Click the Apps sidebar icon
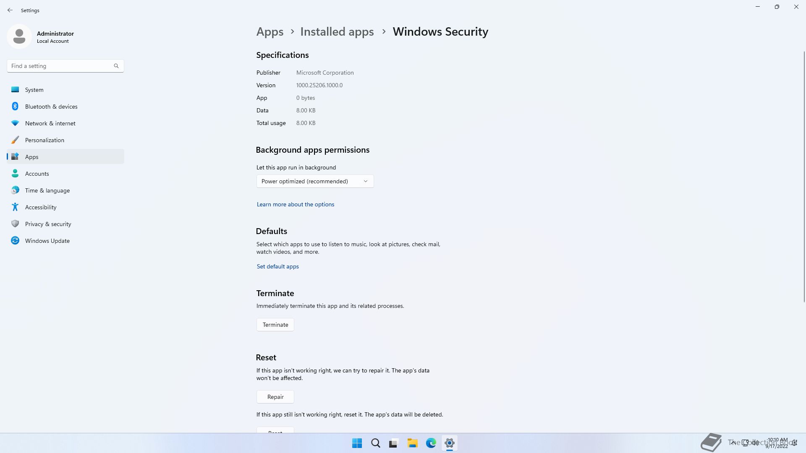The image size is (806, 453). [x=15, y=156]
